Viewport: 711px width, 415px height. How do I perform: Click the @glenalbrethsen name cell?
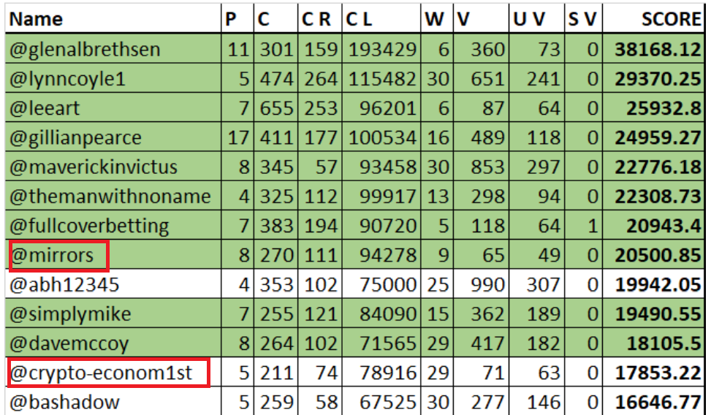click(85, 50)
